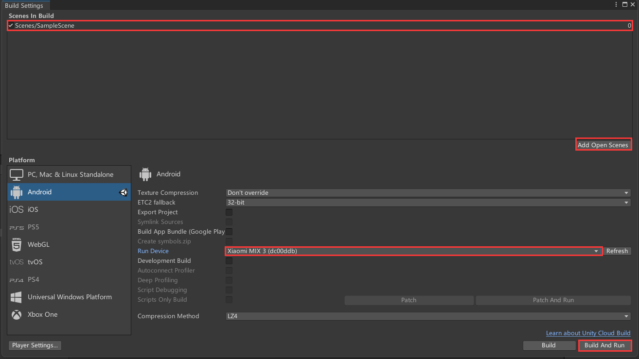Toggle the Create symbols.zip checkbox
The height and width of the screenshot is (359, 639).
click(x=229, y=241)
